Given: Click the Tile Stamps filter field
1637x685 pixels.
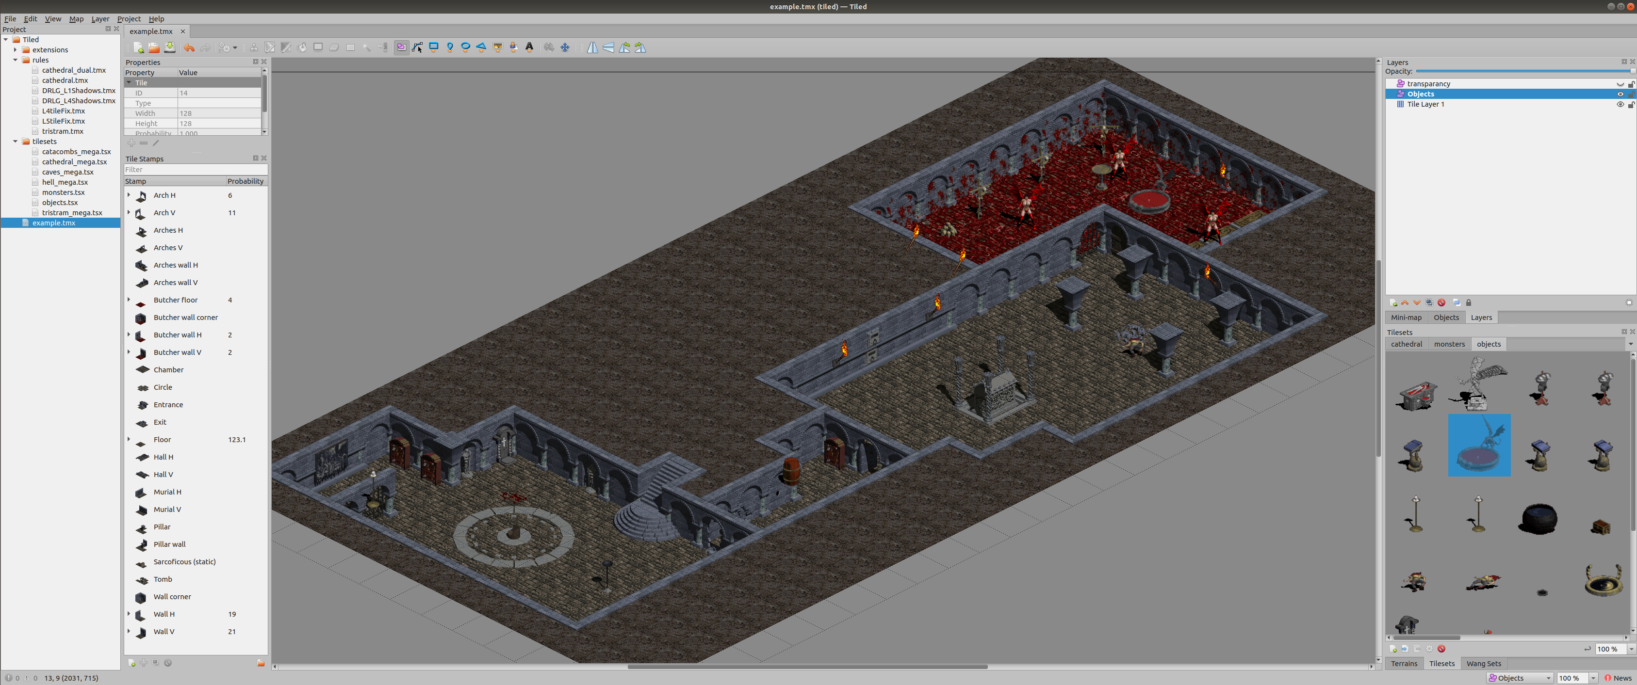Looking at the screenshot, I should (x=195, y=170).
